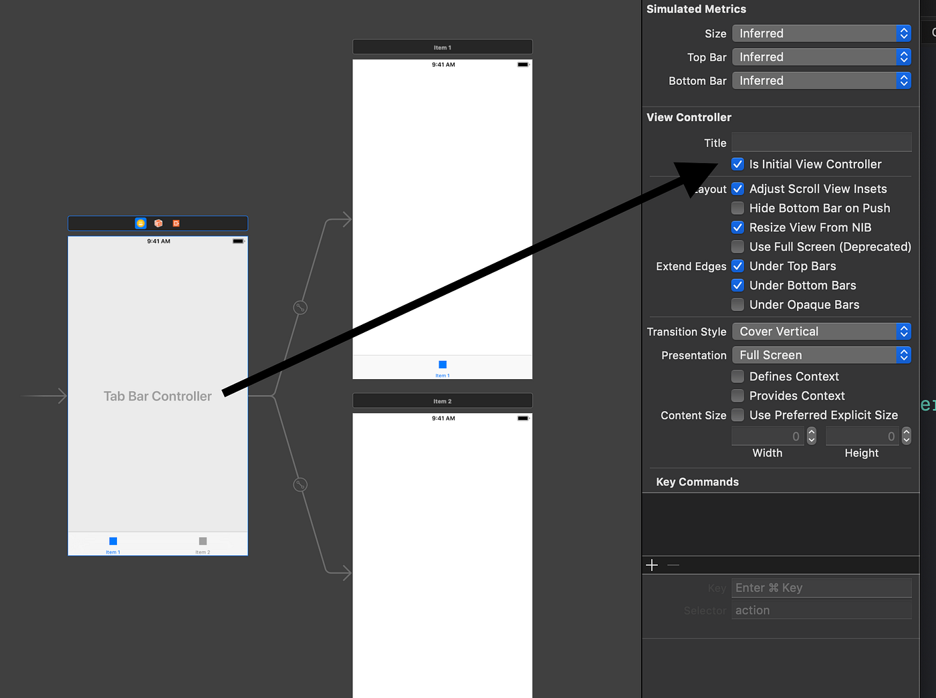The width and height of the screenshot is (936, 698).
Task: Select the First Responder cube icon
Action: point(158,223)
